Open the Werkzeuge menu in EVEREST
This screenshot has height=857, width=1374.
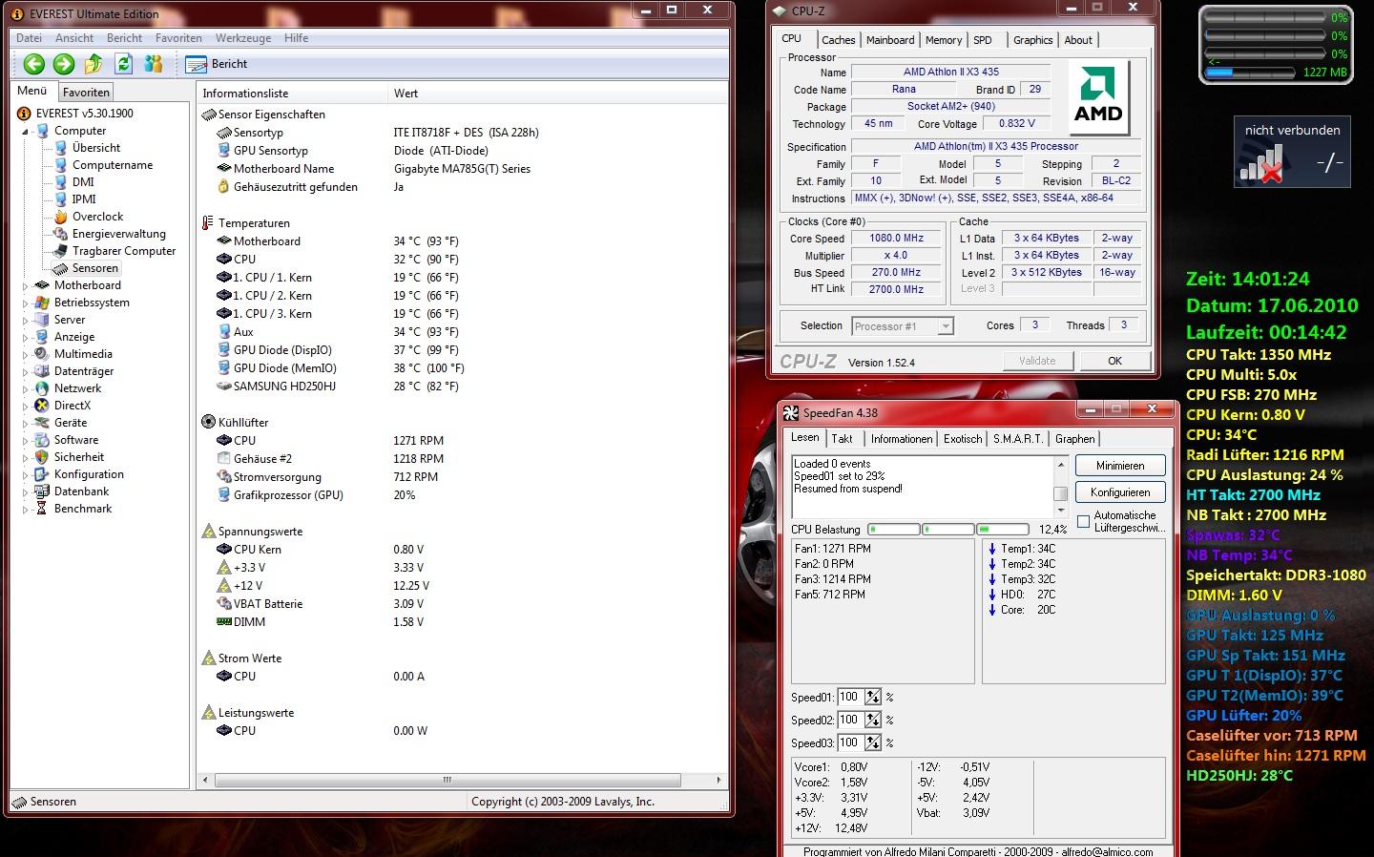[x=243, y=38]
